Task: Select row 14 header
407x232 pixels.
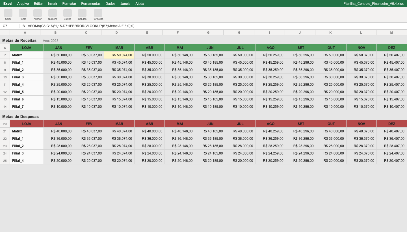Action: tap(5, 107)
